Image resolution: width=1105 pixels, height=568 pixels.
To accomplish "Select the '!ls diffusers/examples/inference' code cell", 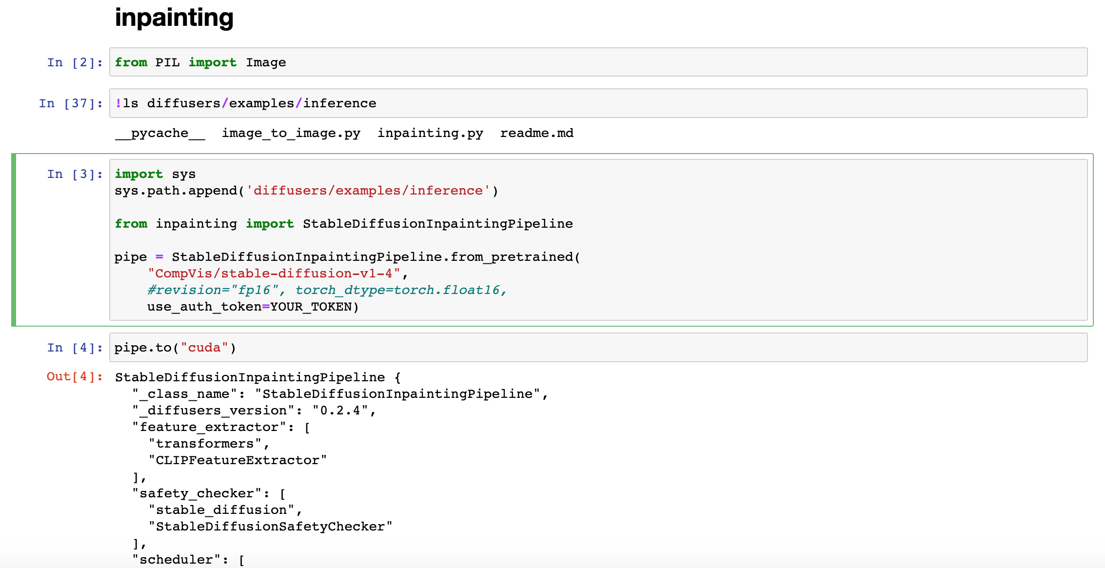I will 598,103.
